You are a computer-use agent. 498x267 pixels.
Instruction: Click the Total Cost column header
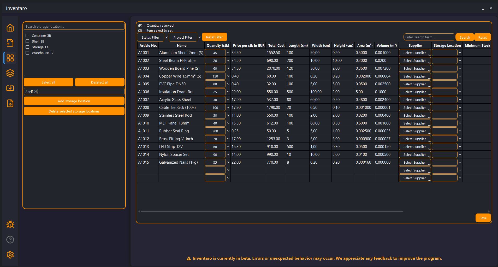(276, 45)
